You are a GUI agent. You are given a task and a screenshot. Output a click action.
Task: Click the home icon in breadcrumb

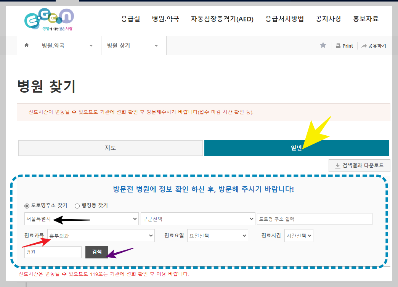click(x=26, y=45)
